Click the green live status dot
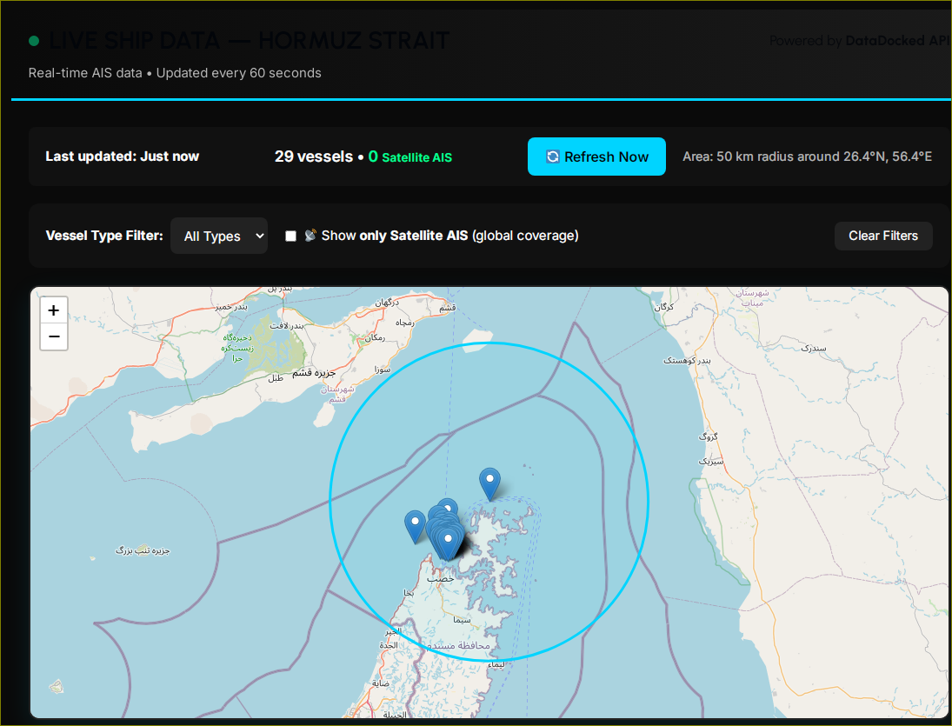Image resolution: width=952 pixels, height=726 pixels. point(33,40)
